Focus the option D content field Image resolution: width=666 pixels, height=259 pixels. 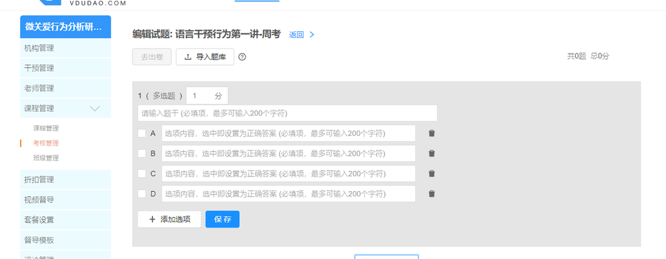click(x=288, y=194)
